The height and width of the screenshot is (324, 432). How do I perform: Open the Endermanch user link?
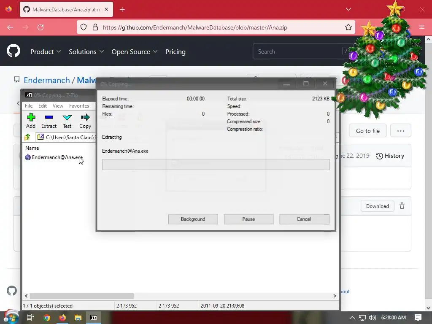click(x=46, y=80)
